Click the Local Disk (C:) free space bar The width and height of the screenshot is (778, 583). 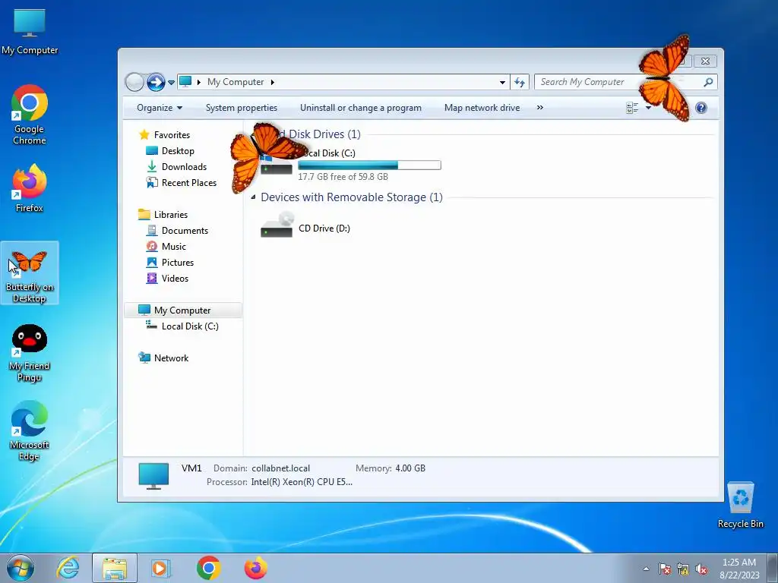(369, 165)
